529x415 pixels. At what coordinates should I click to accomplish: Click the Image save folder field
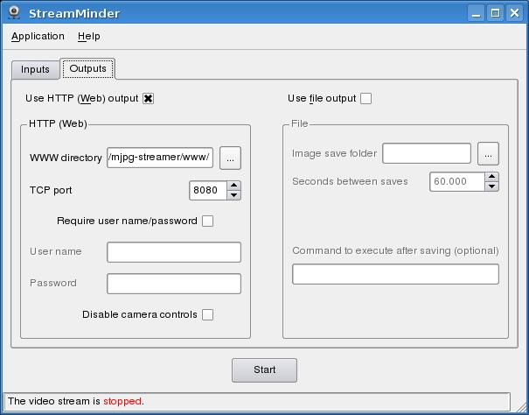click(x=427, y=153)
